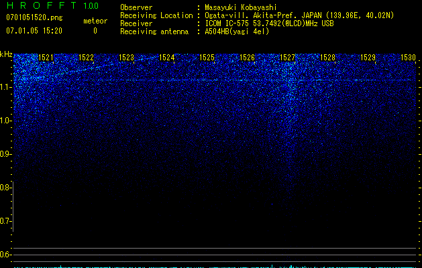
Task: Click the 1522 time marker
Action: [x=86, y=58]
